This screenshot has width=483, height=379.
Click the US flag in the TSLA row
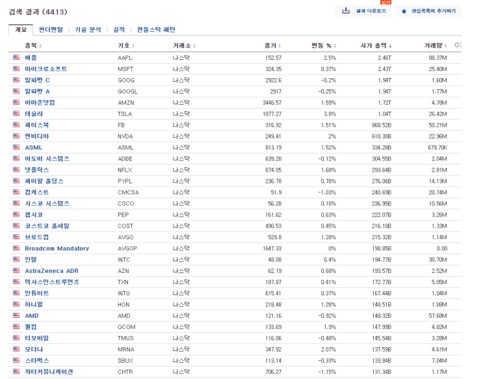pos(16,113)
